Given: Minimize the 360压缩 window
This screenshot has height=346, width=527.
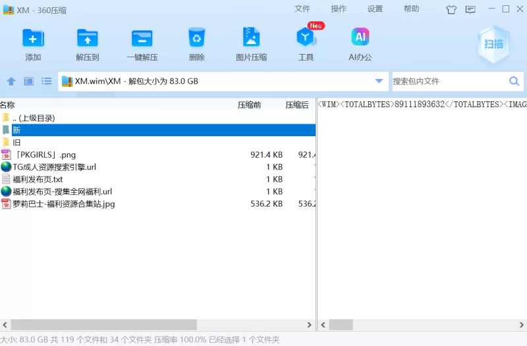Looking at the screenshot, I should click(491, 9).
